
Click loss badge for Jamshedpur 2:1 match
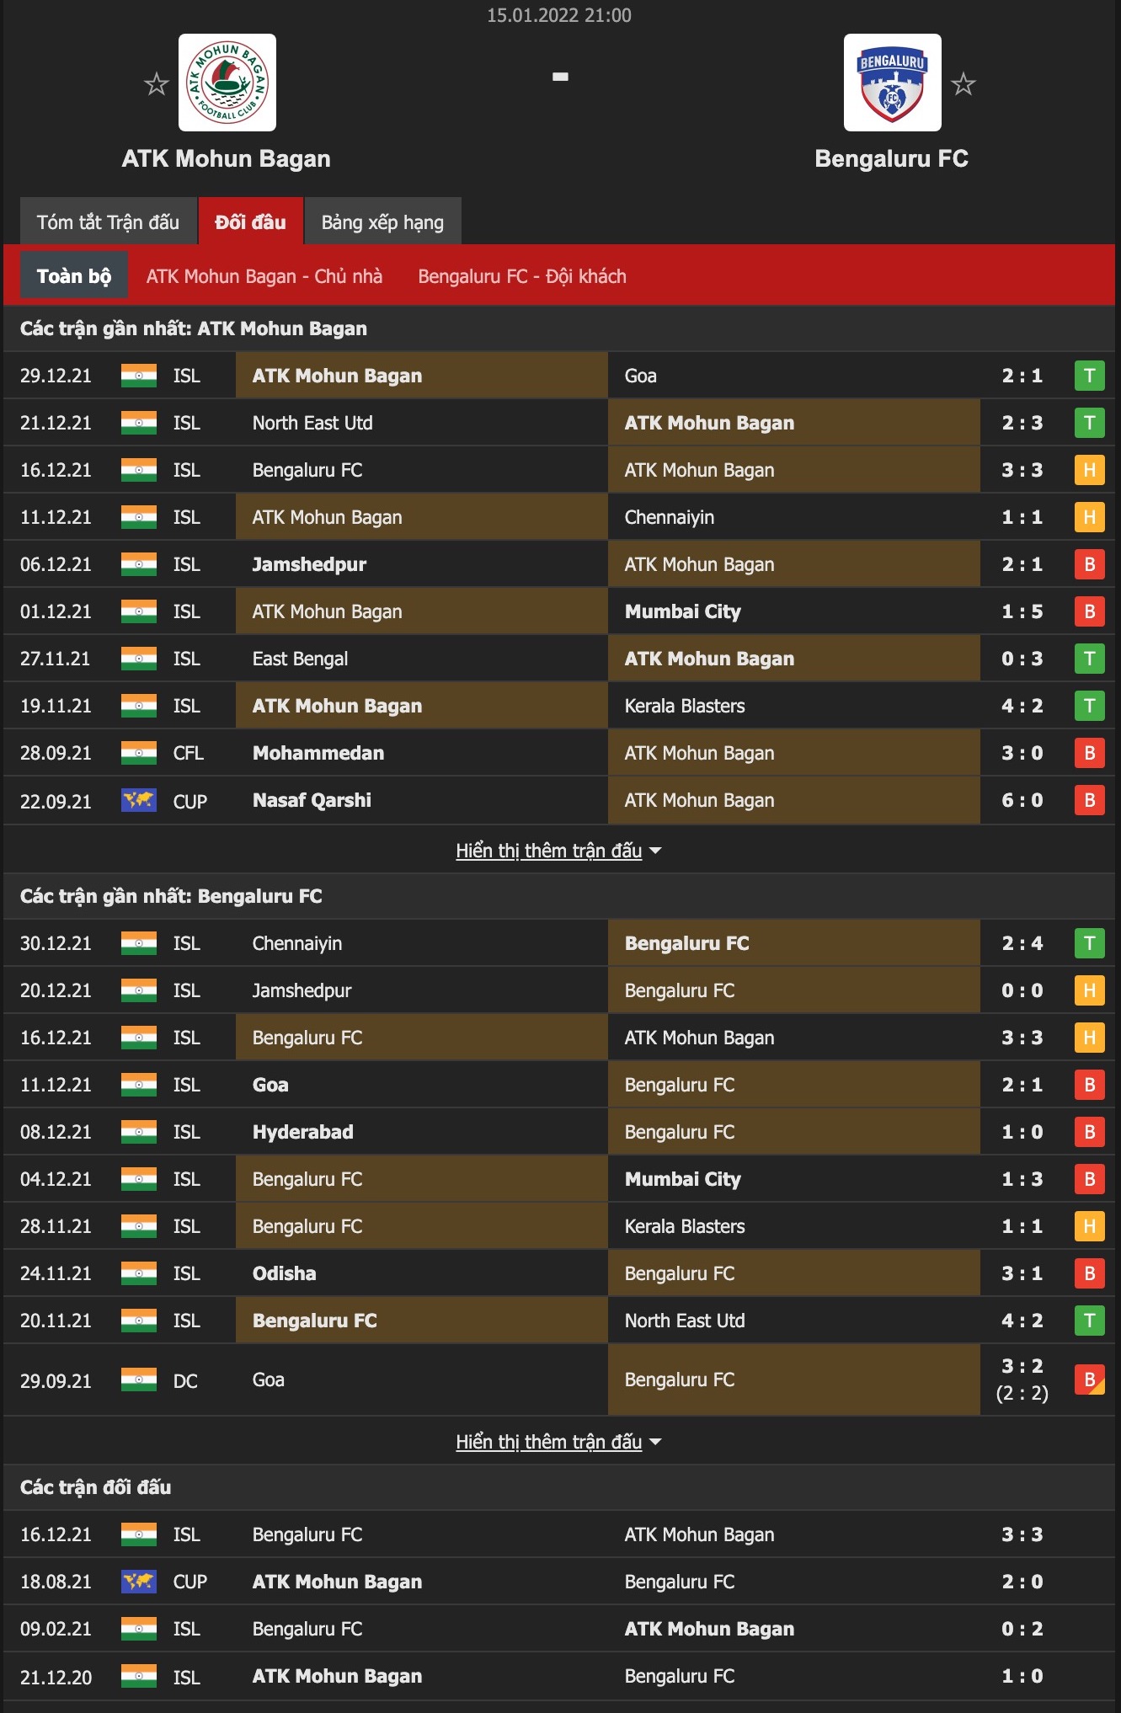[x=1089, y=564]
